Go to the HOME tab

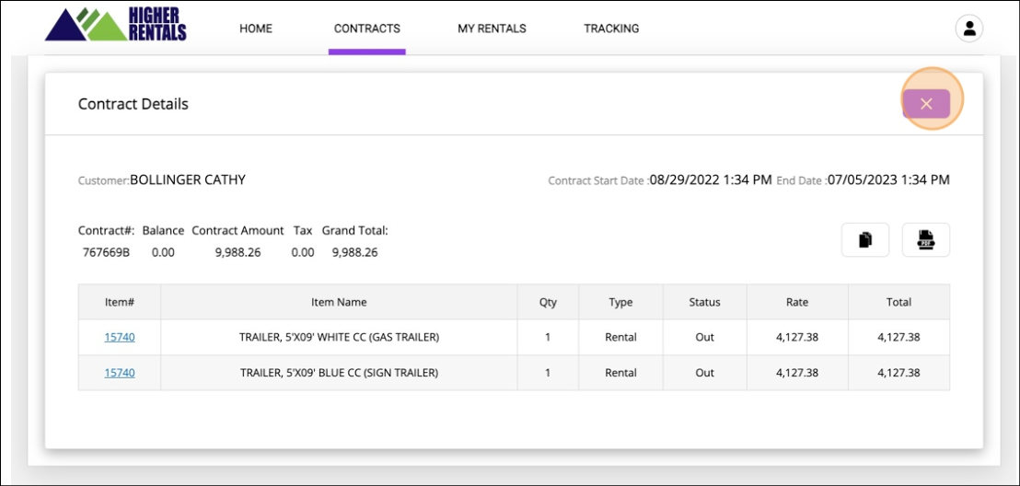pos(256,29)
